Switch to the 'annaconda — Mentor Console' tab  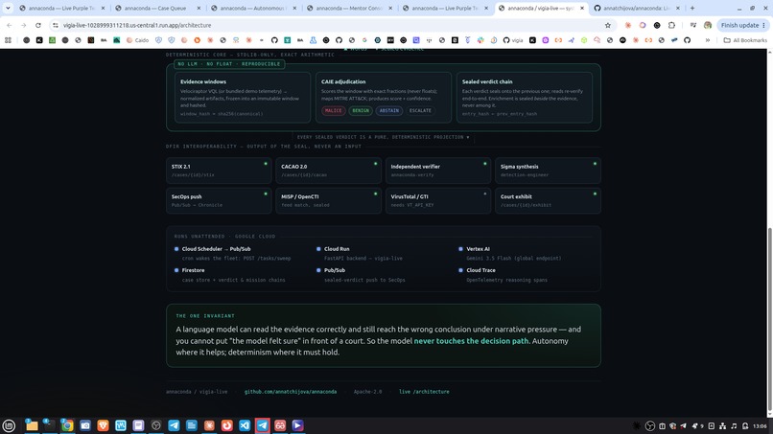coord(349,8)
